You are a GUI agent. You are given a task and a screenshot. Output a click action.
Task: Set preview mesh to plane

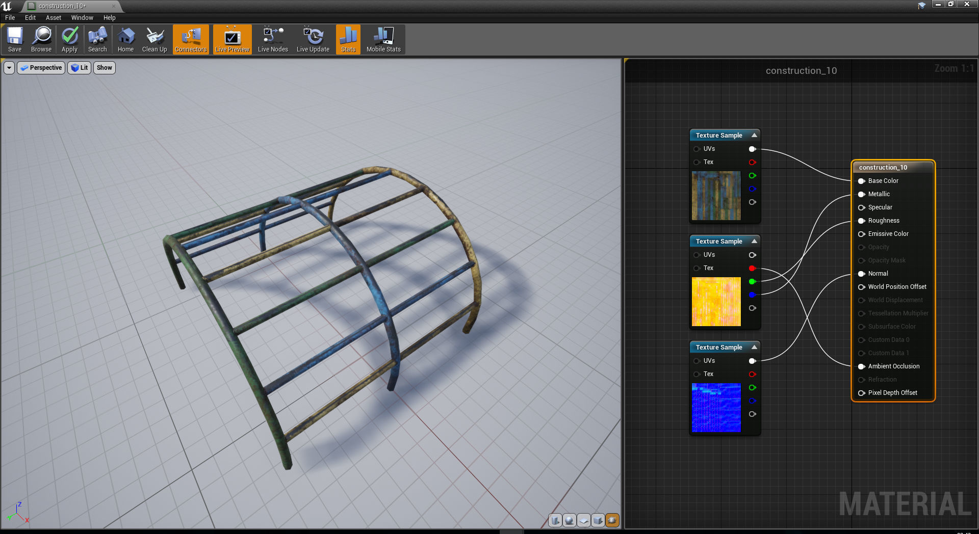pos(584,520)
